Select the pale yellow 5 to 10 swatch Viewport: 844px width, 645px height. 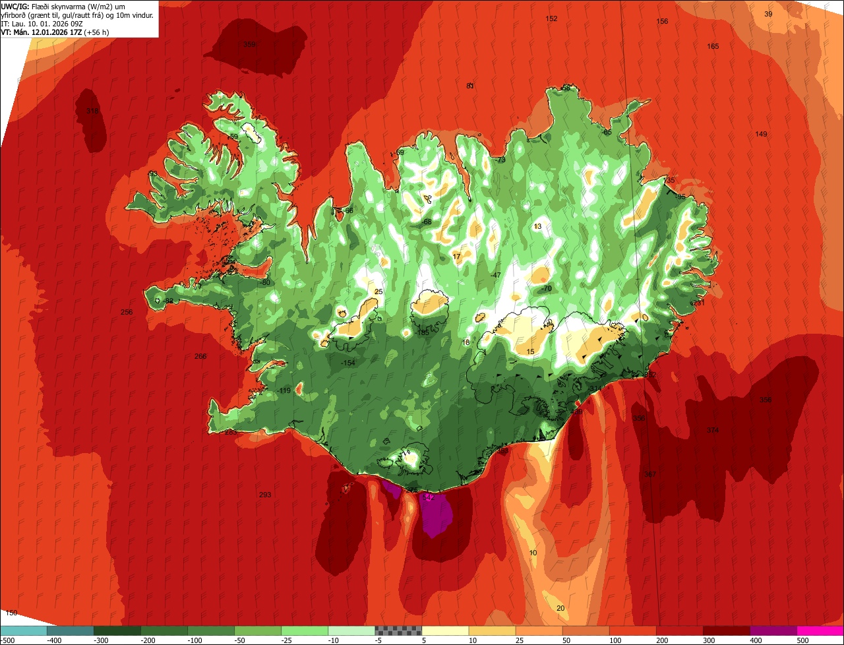point(444,630)
